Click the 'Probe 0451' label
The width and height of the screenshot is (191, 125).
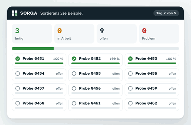click(33, 59)
